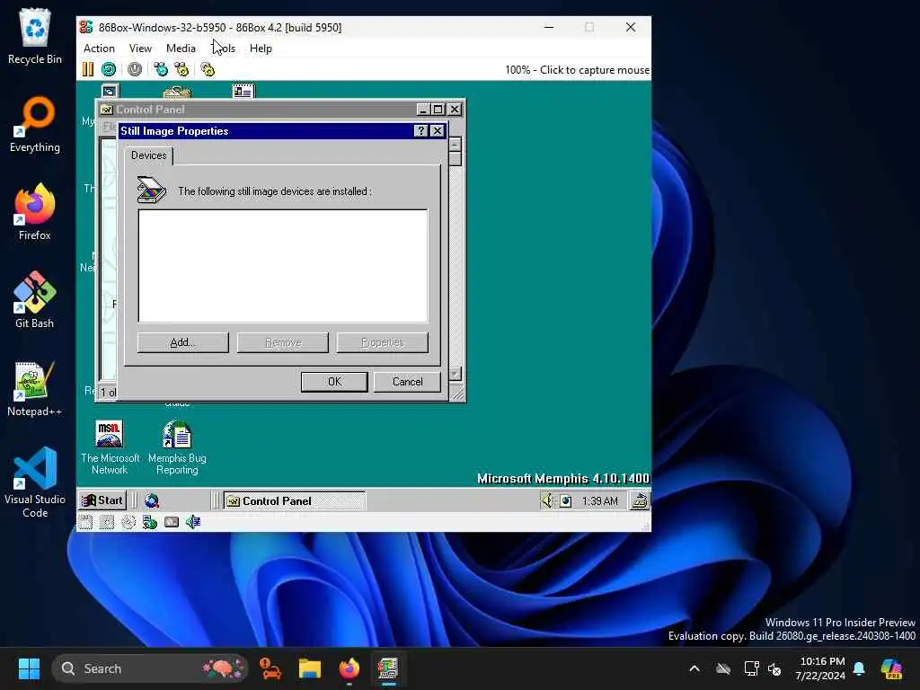Select the Devices tab
Viewport: 920px width, 690px height.
pyautogui.click(x=148, y=155)
